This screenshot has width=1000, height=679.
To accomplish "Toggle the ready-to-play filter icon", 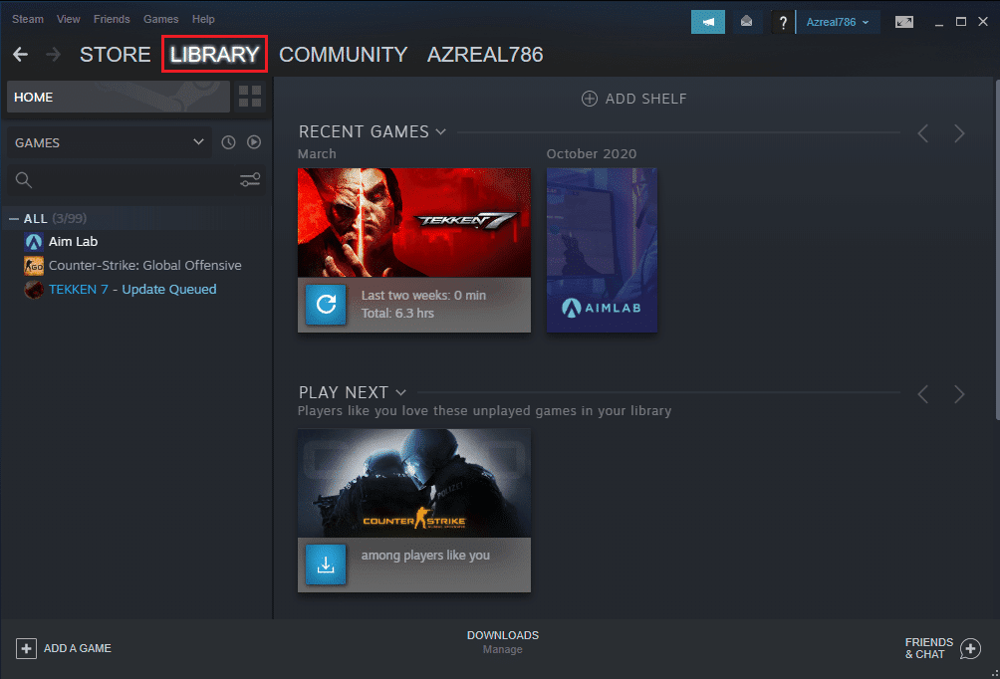I will point(254,142).
